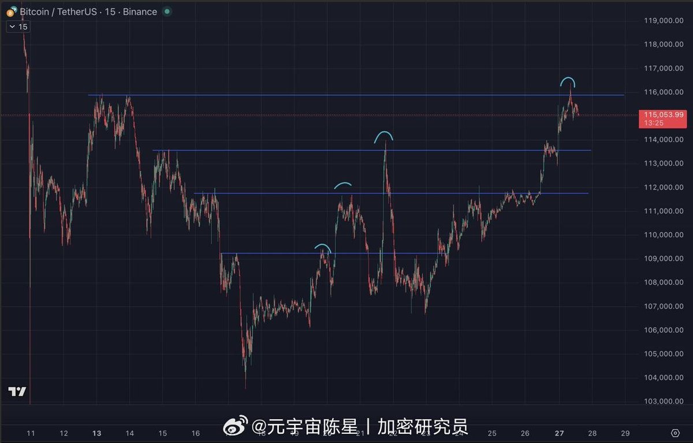Click date 16 on time axis

click(x=196, y=433)
